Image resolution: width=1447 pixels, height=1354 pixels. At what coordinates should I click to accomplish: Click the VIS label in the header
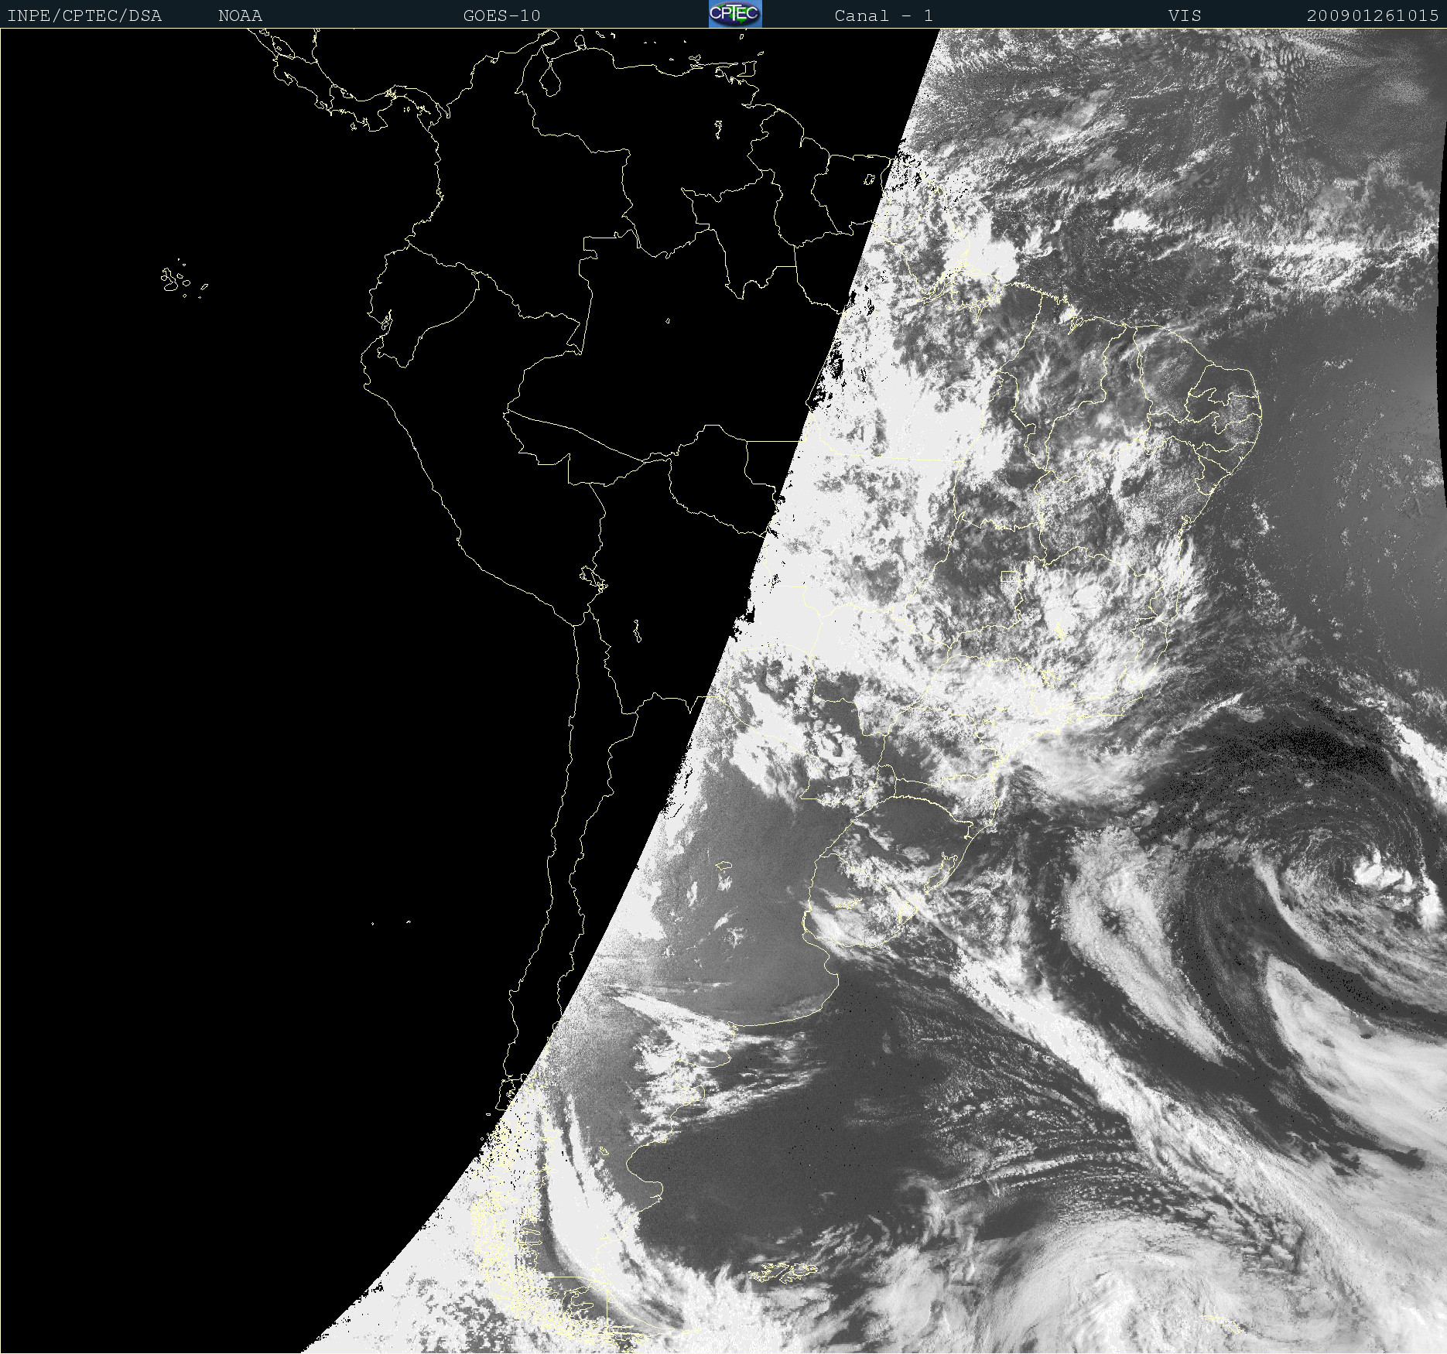1185,15
